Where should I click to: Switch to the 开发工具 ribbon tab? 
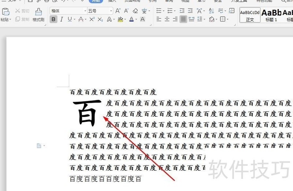pos(239,1)
